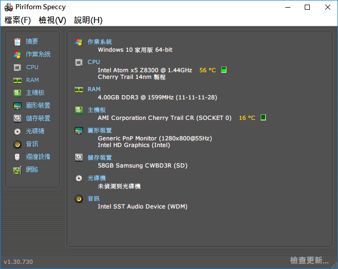Switch to 作業系統 section in sidebar
338x269 pixels.
[x=38, y=54]
